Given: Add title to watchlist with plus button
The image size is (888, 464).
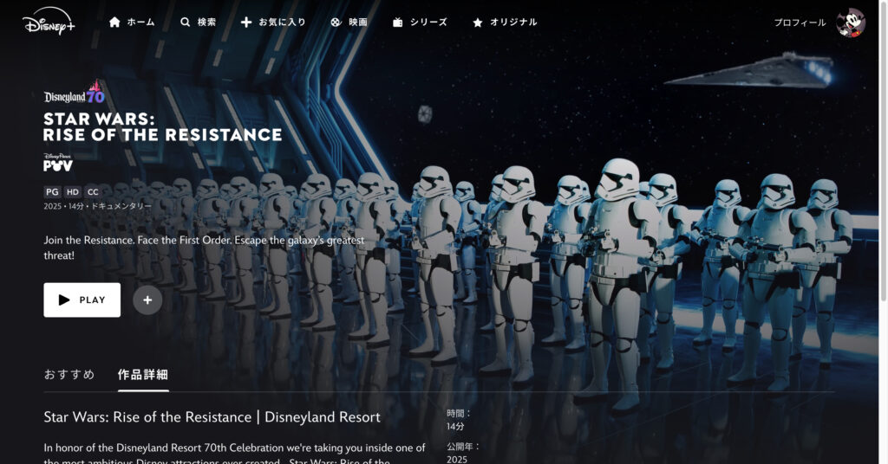Looking at the screenshot, I should pyautogui.click(x=147, y=300).
